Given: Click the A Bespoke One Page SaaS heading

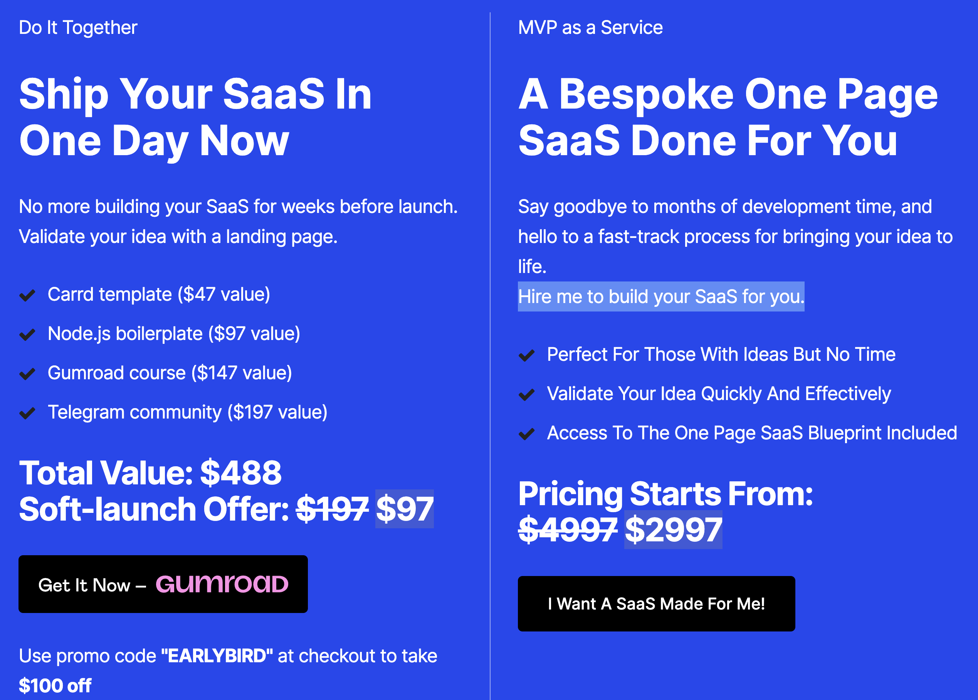Looking at the screenshot, I should tap(728, 117).
